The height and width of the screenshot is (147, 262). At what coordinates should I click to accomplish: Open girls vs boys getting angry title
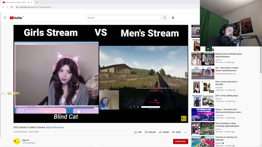(x=226, y=96)
